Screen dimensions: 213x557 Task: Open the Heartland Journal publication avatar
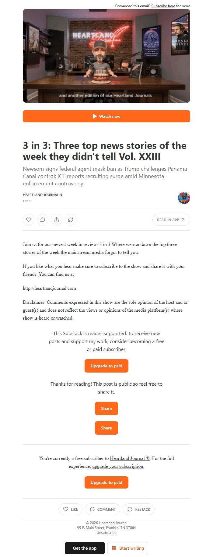[x=184, y=198]
